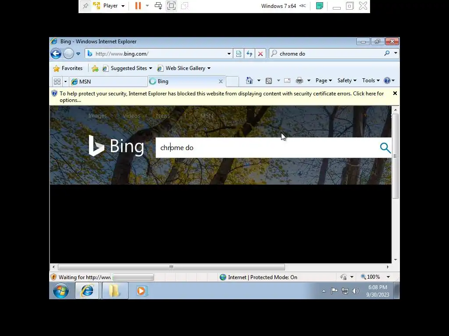Image resolution: width=449 pixels, height=336 pixels.
Task: Open recent pages dropdown beside navigation arrows
Action: (x=78, y=53)
